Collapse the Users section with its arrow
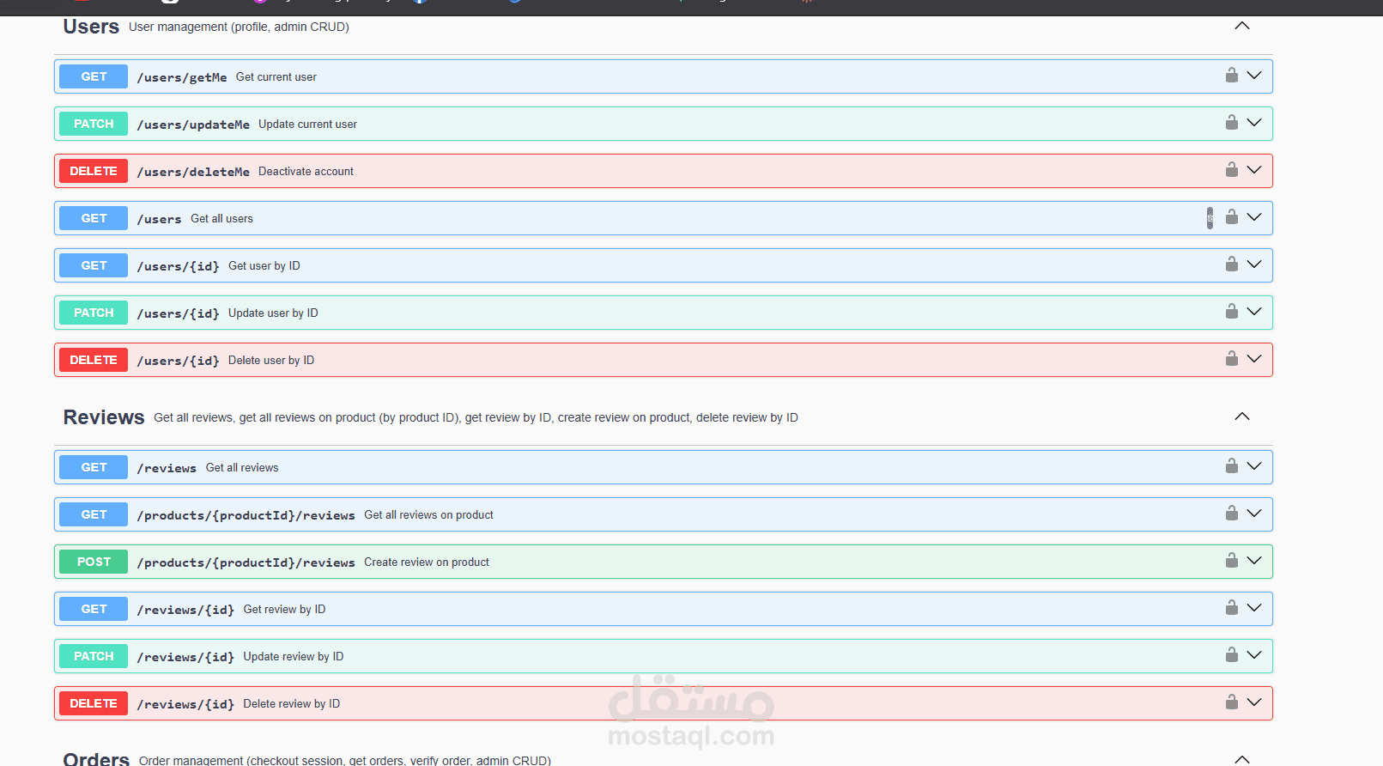 (1242, 26)
